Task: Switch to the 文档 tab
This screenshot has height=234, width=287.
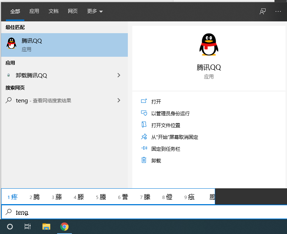Action: (x=53, y=11)
